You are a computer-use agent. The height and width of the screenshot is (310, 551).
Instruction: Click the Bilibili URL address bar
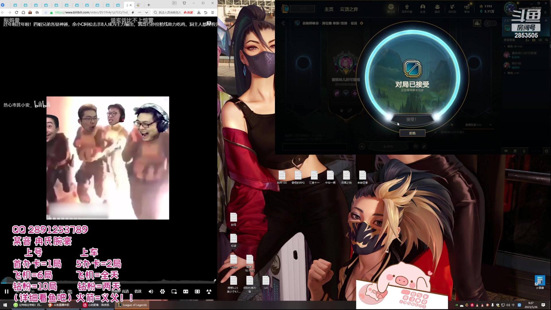pyautogui.click(x=91, y=12)
